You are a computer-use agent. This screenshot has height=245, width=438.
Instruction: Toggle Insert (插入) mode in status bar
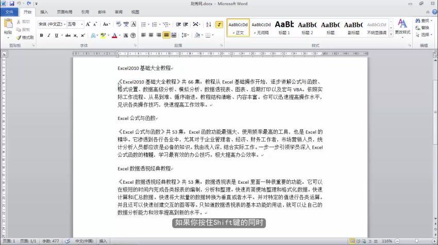pos(103,241)
